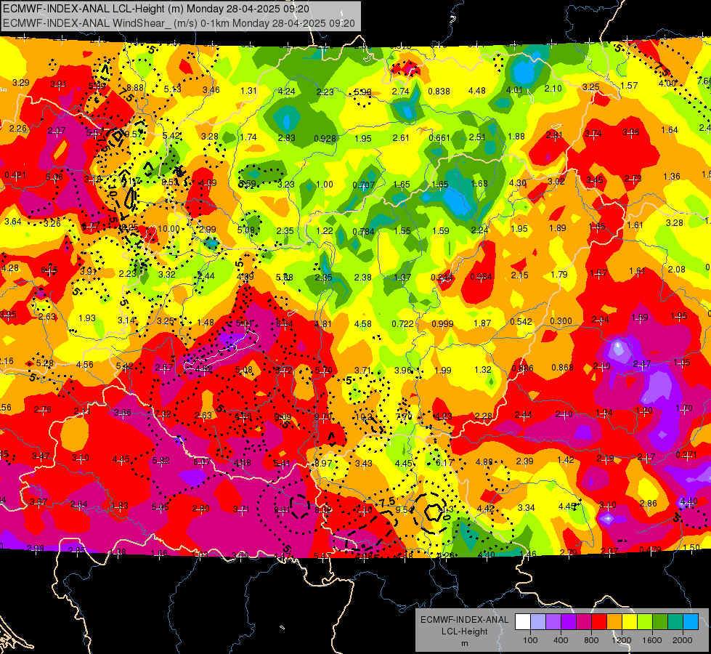Click the legend tick label 2000

[x=683, y=640]
